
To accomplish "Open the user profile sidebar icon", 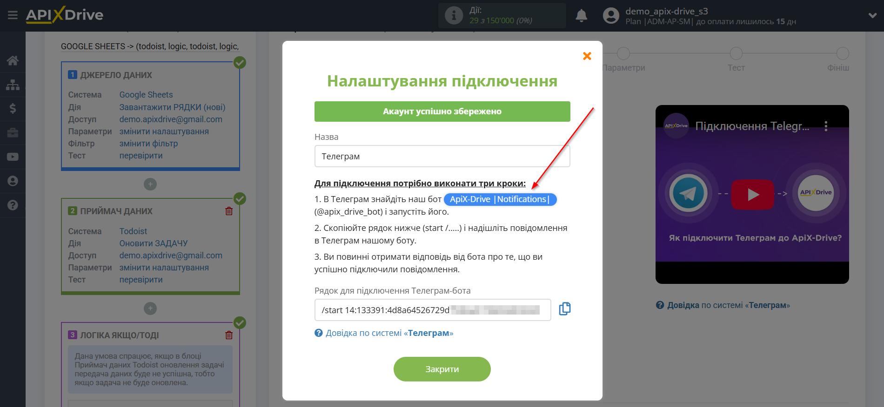I will [x=13, y=181].
